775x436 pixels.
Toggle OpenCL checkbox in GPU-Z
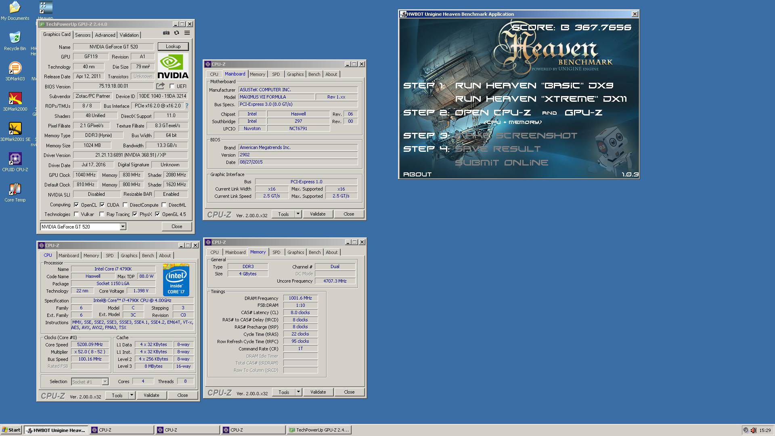click(76, 205)
